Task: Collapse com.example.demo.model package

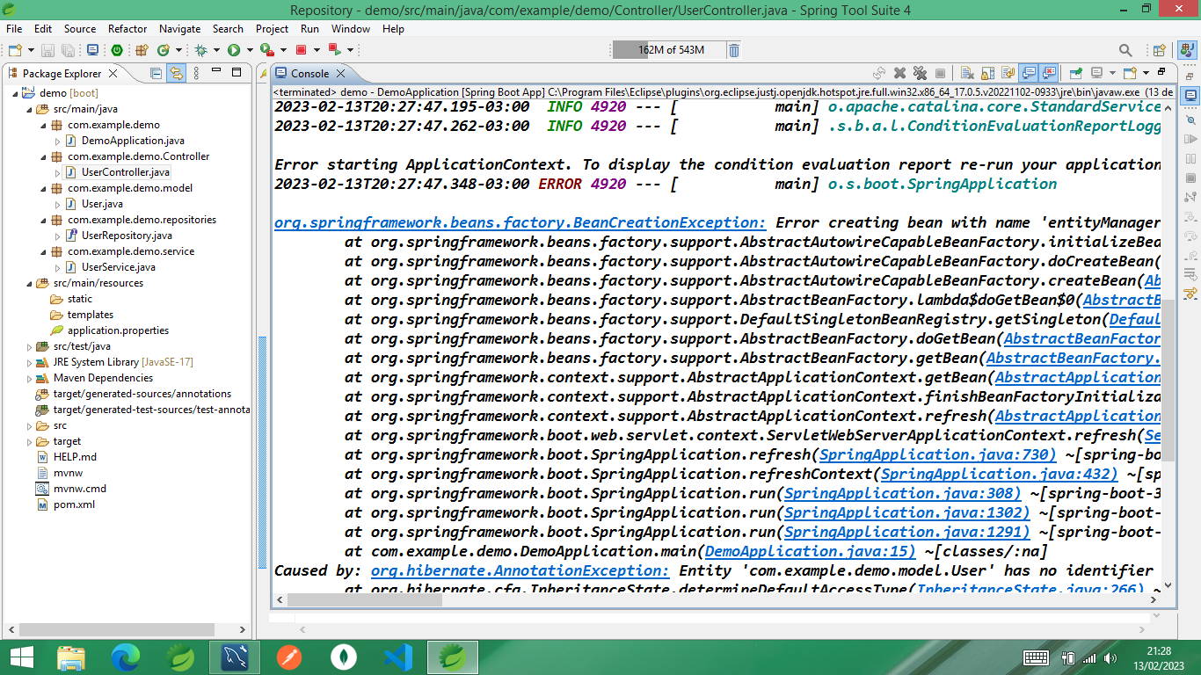Action: pyautogui.click(x=43, y=188)
